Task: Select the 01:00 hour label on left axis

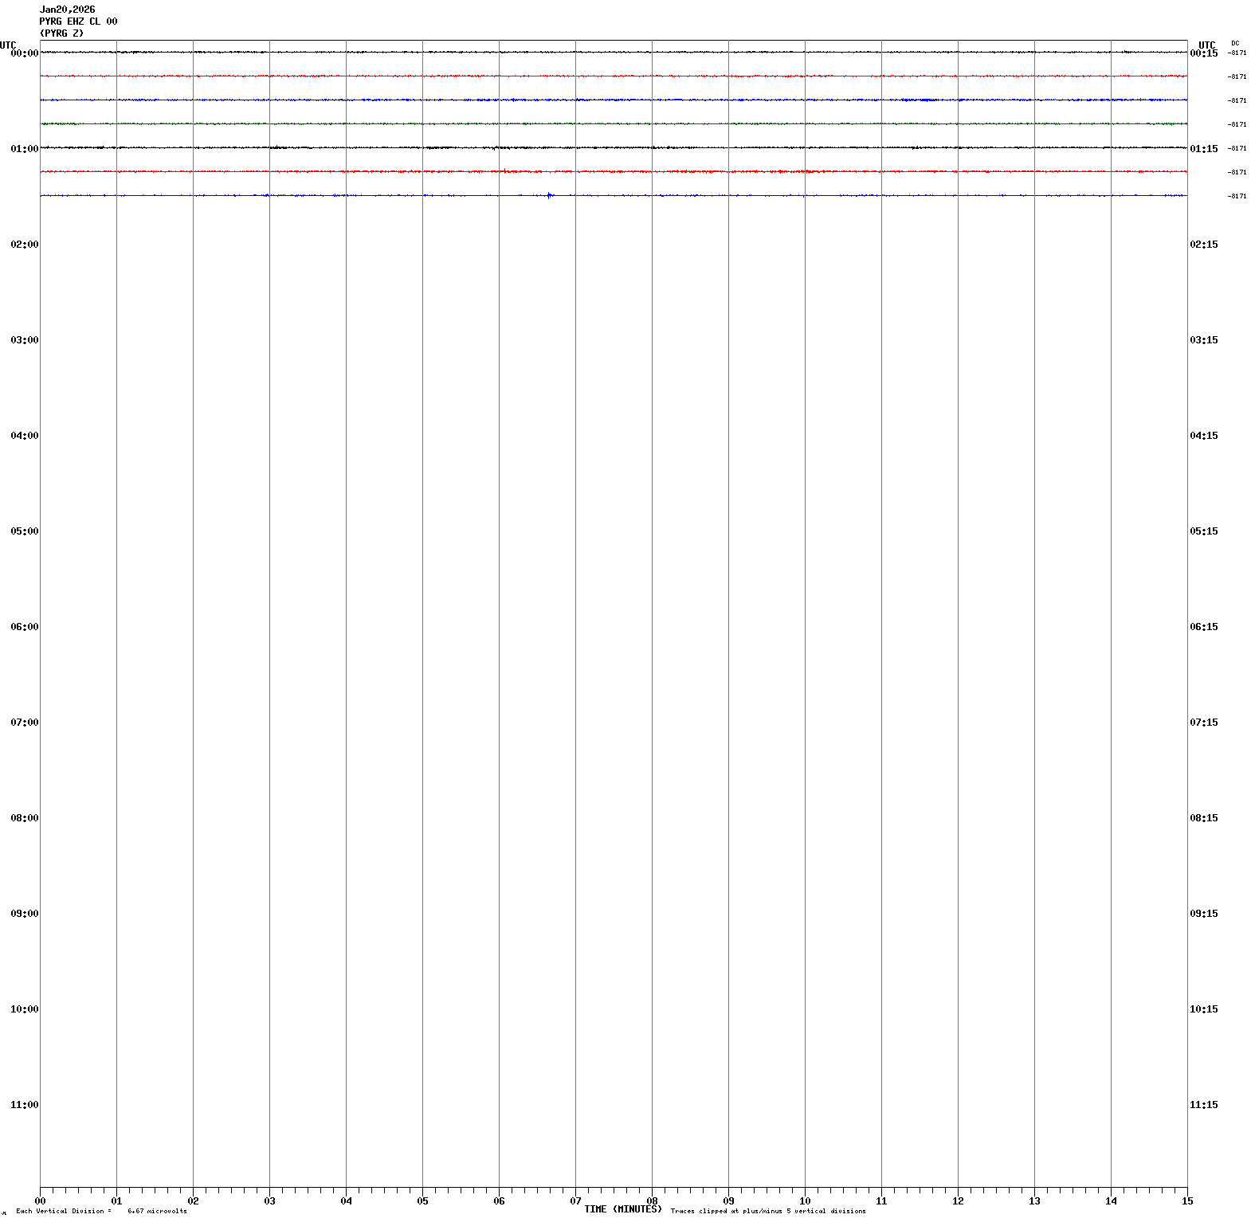Action: (24, 149)
